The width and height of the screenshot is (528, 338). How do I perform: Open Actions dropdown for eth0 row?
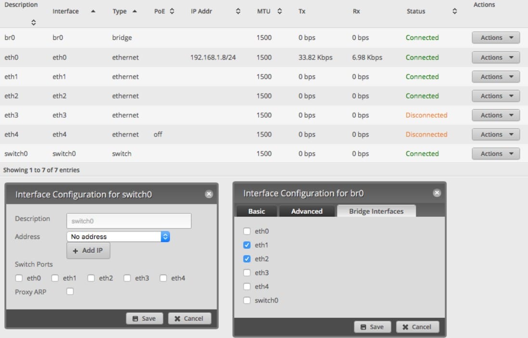click(x=495, y=57)
